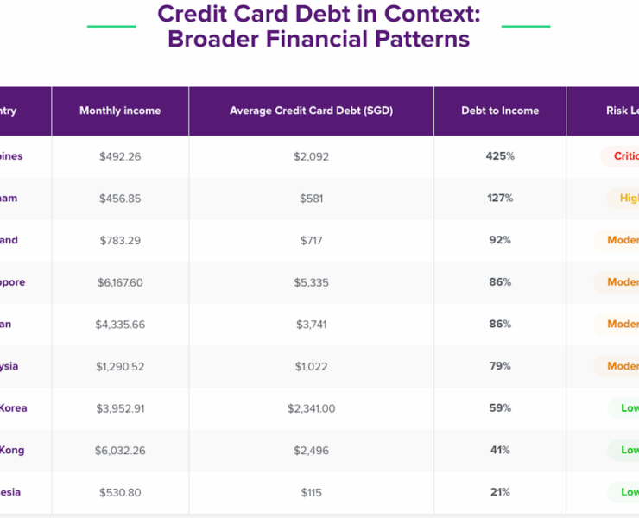Click the 59% debt to income value
This screenshot has height=518, width=639.
click(500, 408)
